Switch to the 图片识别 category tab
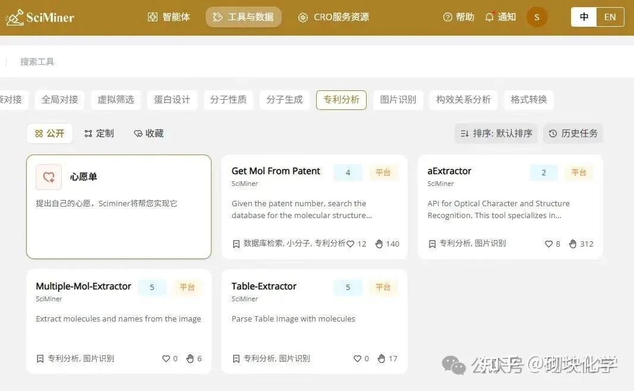 (x=398, y=100)
